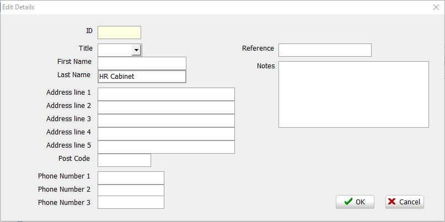445x222 pixels.
Task: Focus the Notes text area
Action: point(353,94)
